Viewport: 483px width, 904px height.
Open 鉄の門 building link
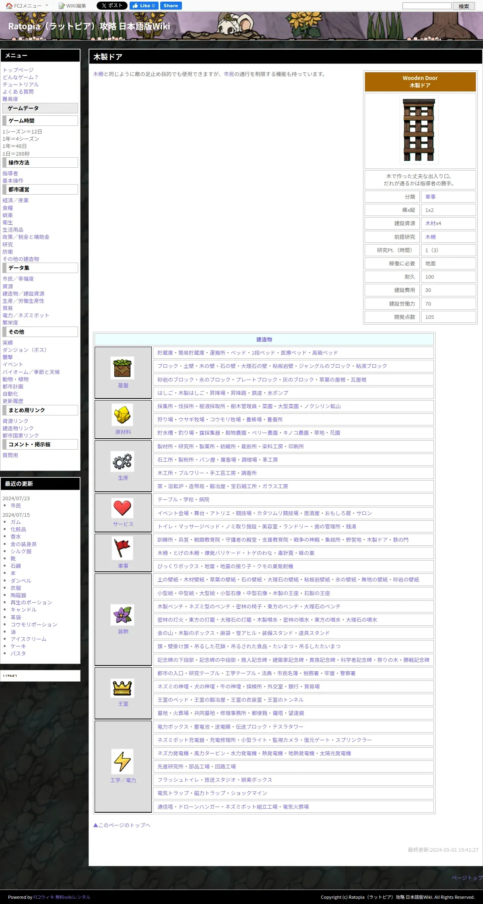tap(400, 540)
